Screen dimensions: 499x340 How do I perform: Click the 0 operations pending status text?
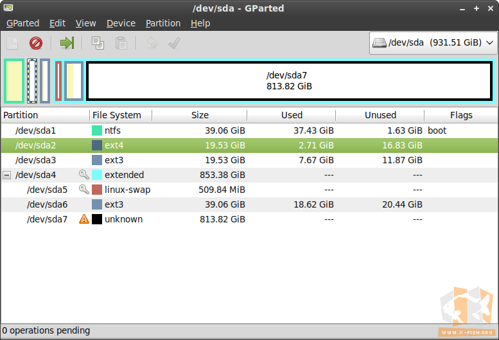[x=46, y=330]
